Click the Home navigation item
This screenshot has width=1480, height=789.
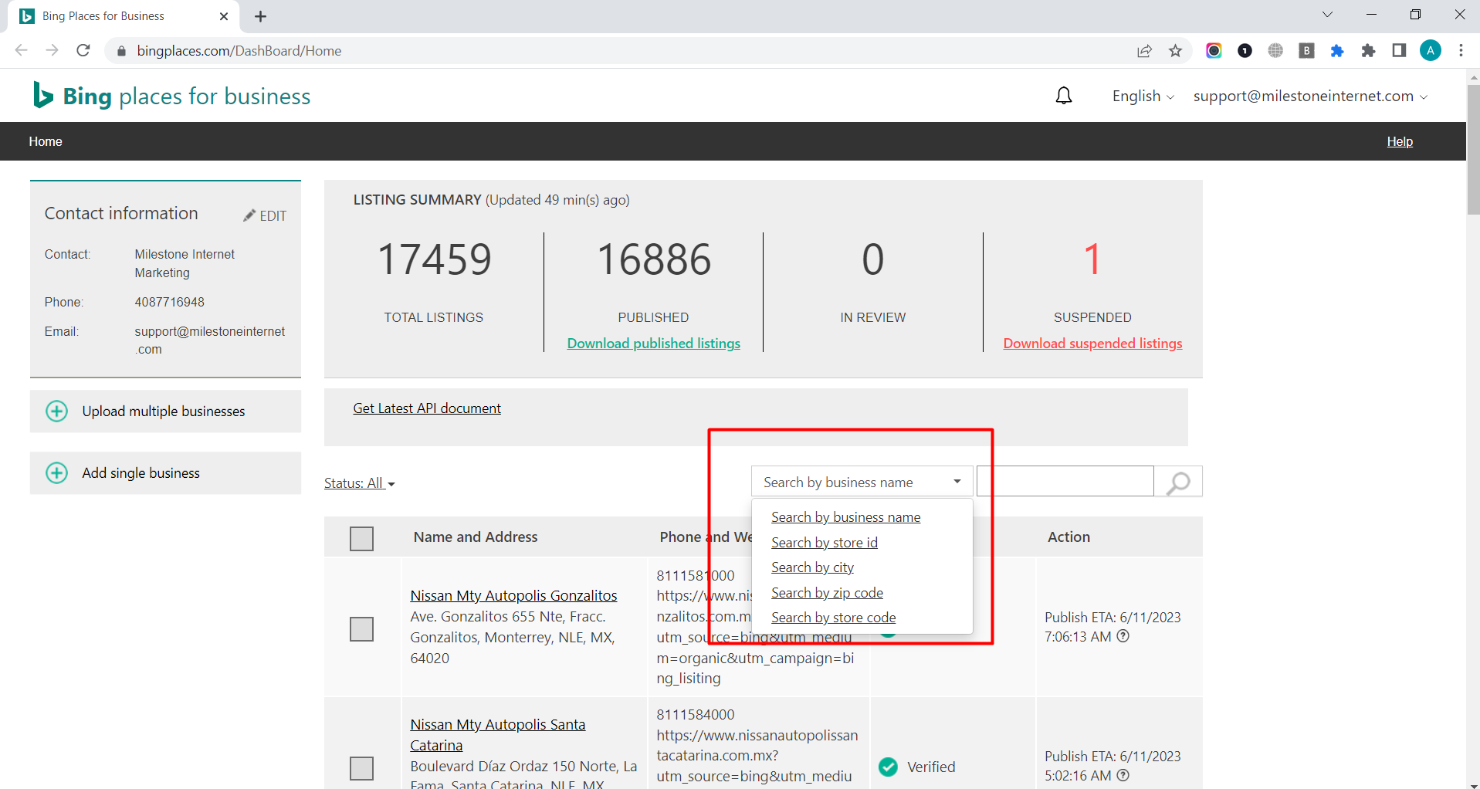coord(46,141)
